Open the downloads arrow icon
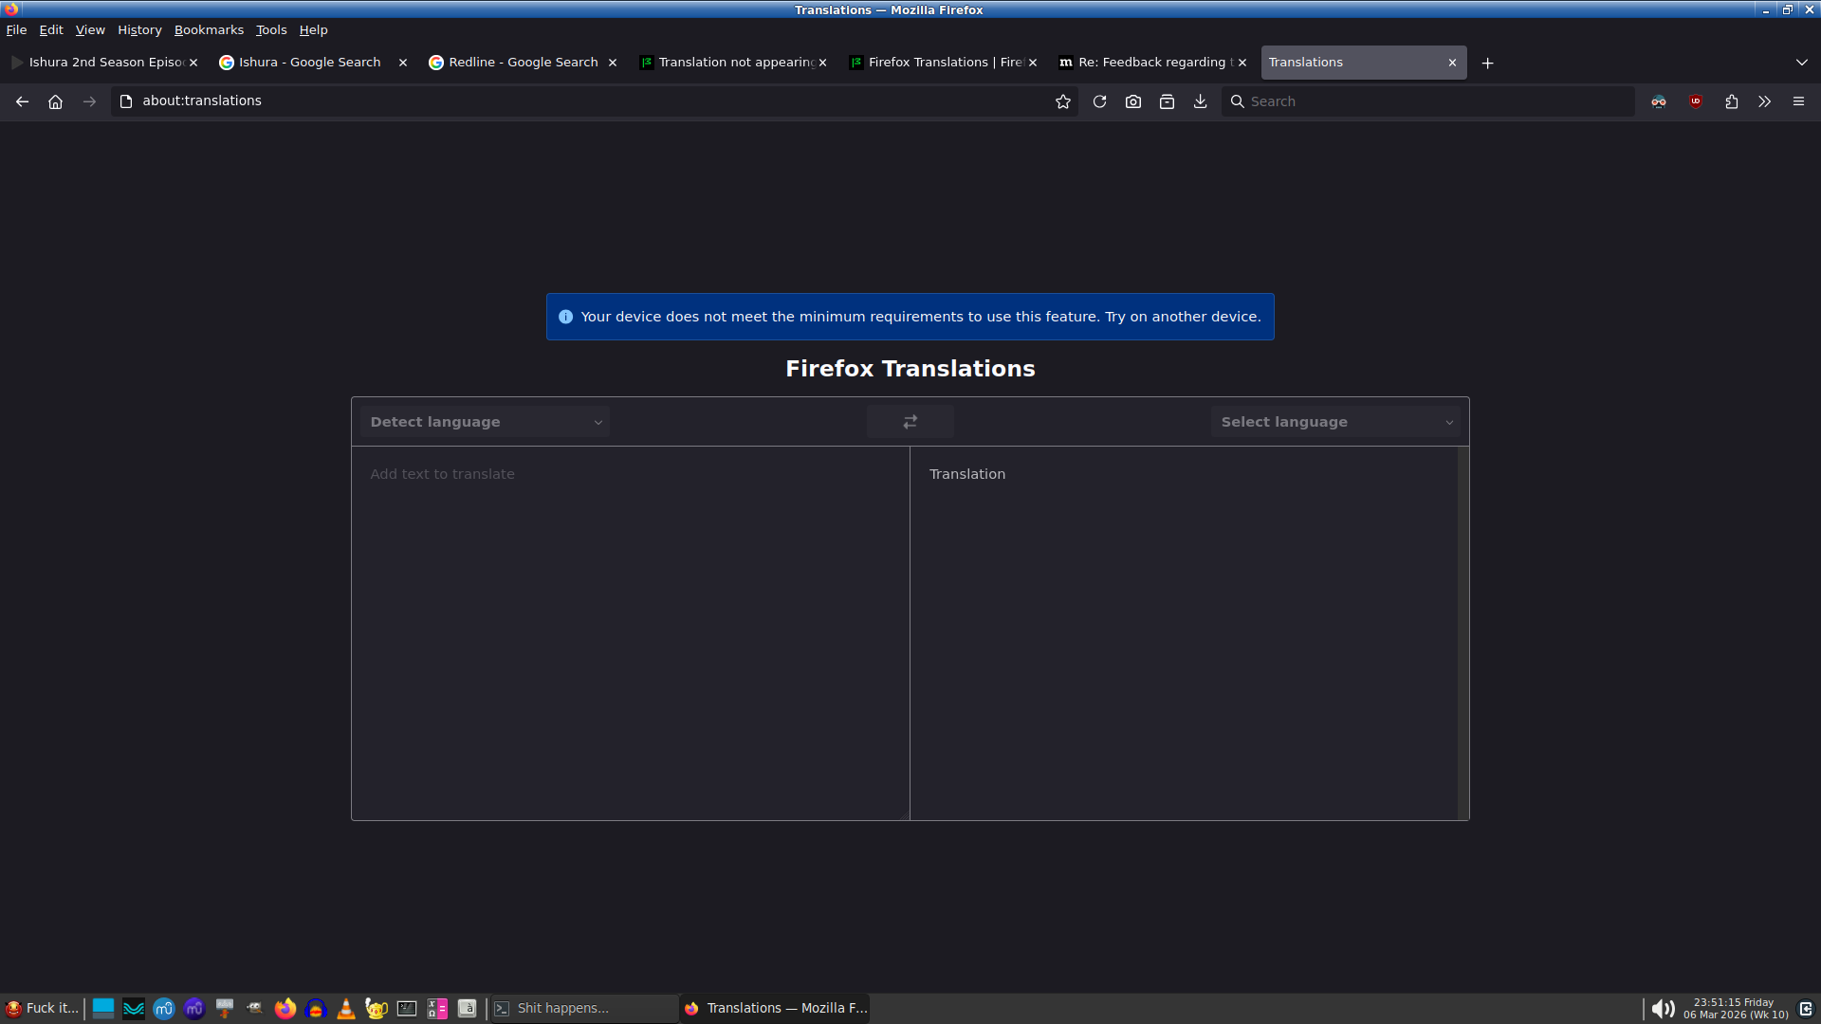Image resolution: width=1821 pixels, height=1024 pixels. click(x=1200, y=101)
